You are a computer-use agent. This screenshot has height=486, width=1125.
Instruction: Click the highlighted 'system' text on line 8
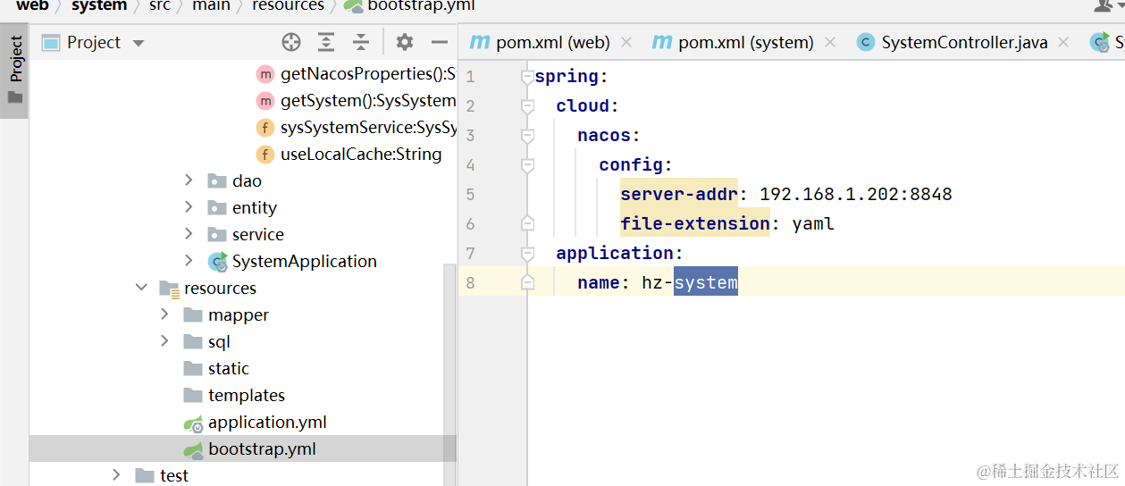pyautogui.click(x=706, y=282)
